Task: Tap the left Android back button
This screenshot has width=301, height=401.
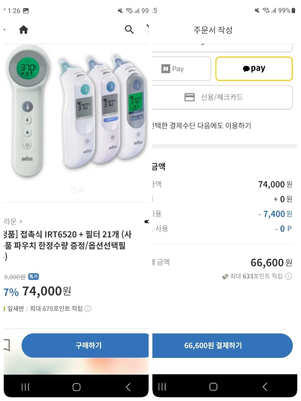Action: click(x=128, y=387)
